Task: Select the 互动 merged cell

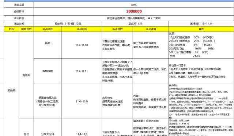Action: pos(26,128)
